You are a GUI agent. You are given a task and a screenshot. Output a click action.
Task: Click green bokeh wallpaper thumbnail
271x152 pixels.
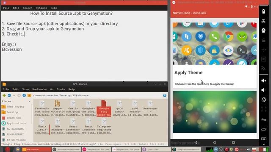point(215,112)
